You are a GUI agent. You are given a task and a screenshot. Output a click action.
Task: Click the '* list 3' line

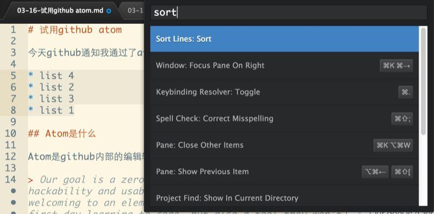point(51,99)
